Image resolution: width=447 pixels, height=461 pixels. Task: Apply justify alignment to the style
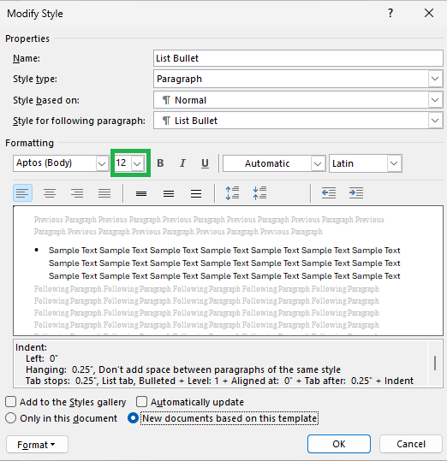pos(104,193)
